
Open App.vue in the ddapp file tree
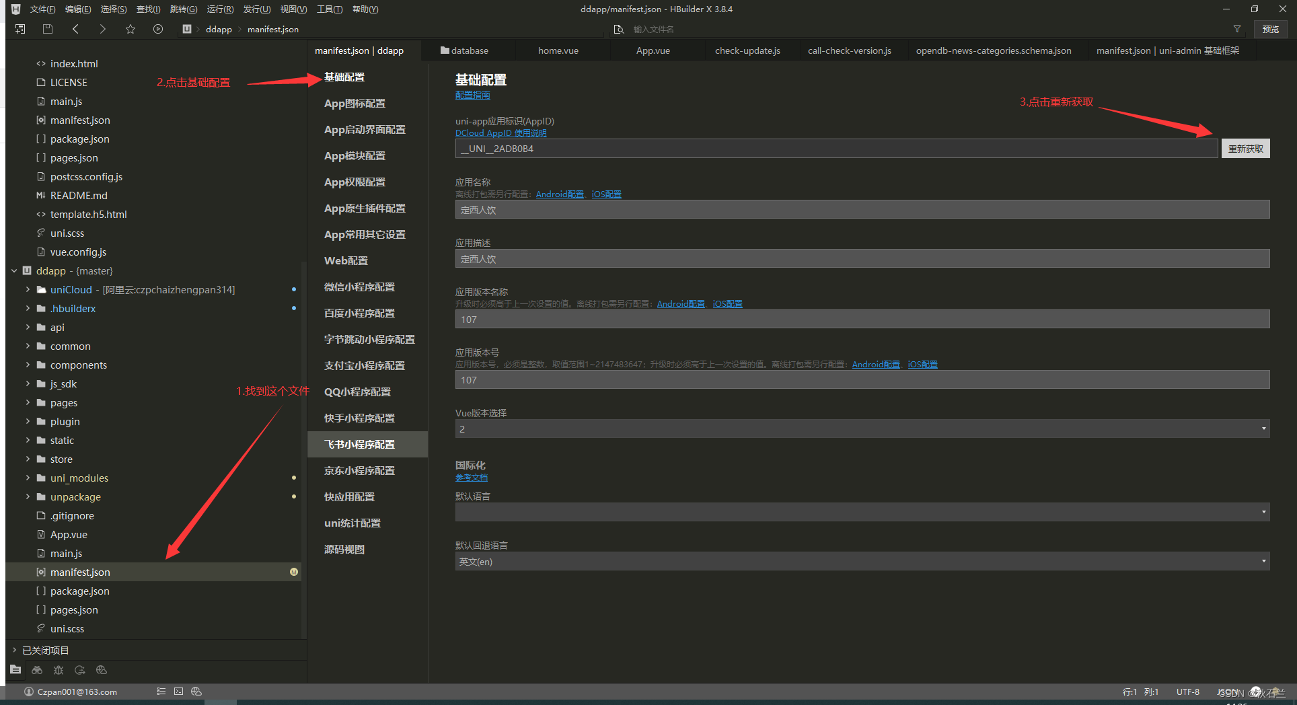(x=69, y=534)
